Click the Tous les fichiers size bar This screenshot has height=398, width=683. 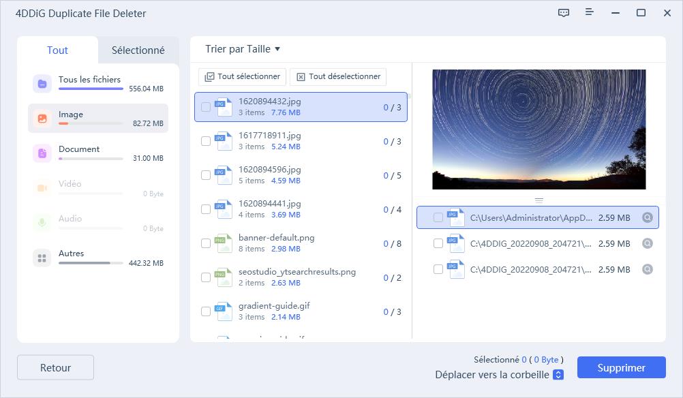(x=91, y=89)
